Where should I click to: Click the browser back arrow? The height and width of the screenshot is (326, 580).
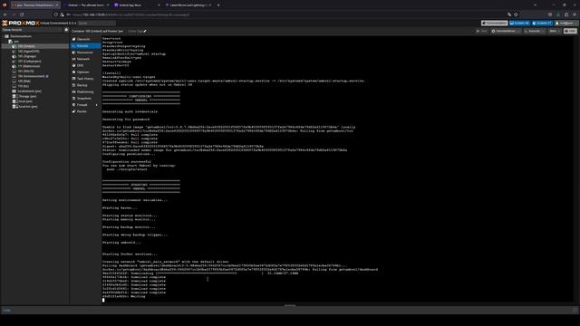[x=5, y=14]
